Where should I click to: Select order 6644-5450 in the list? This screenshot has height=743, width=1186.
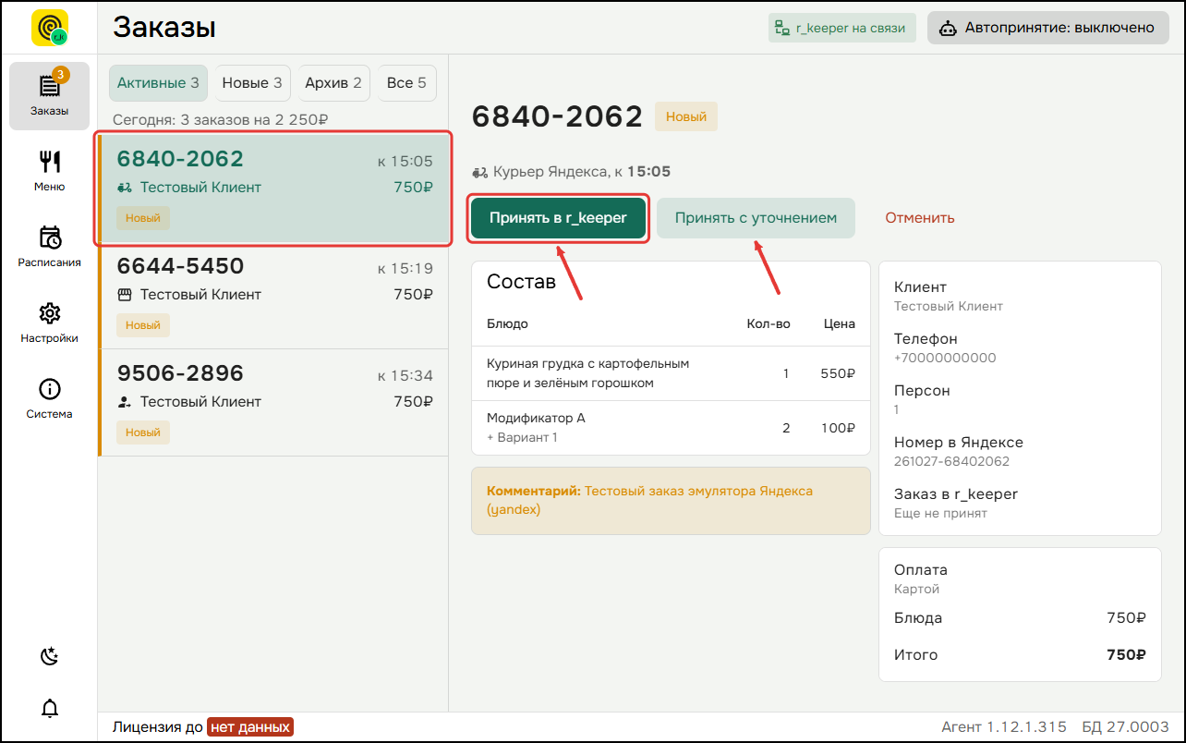pos(274,296)
